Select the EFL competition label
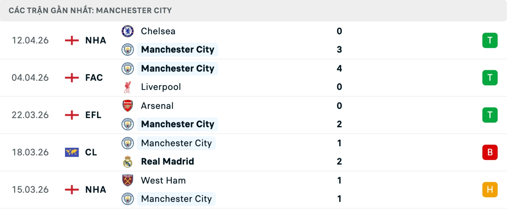Image resolution: width=507 pixels, height=209 pixels. click(x=93, y=115)
